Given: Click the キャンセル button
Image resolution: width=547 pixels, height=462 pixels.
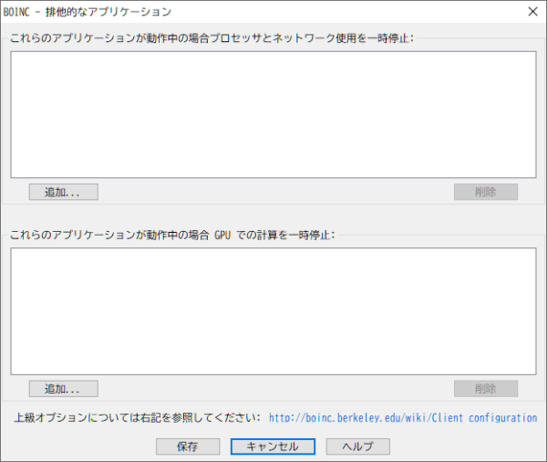Looking at the screenshot, I should (x=272, y=446).
